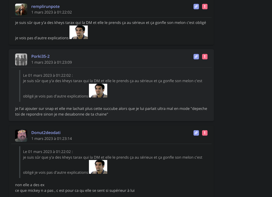Click the 01:22:02 timestamp on remplirunpote's post

[x=52, y=12]
